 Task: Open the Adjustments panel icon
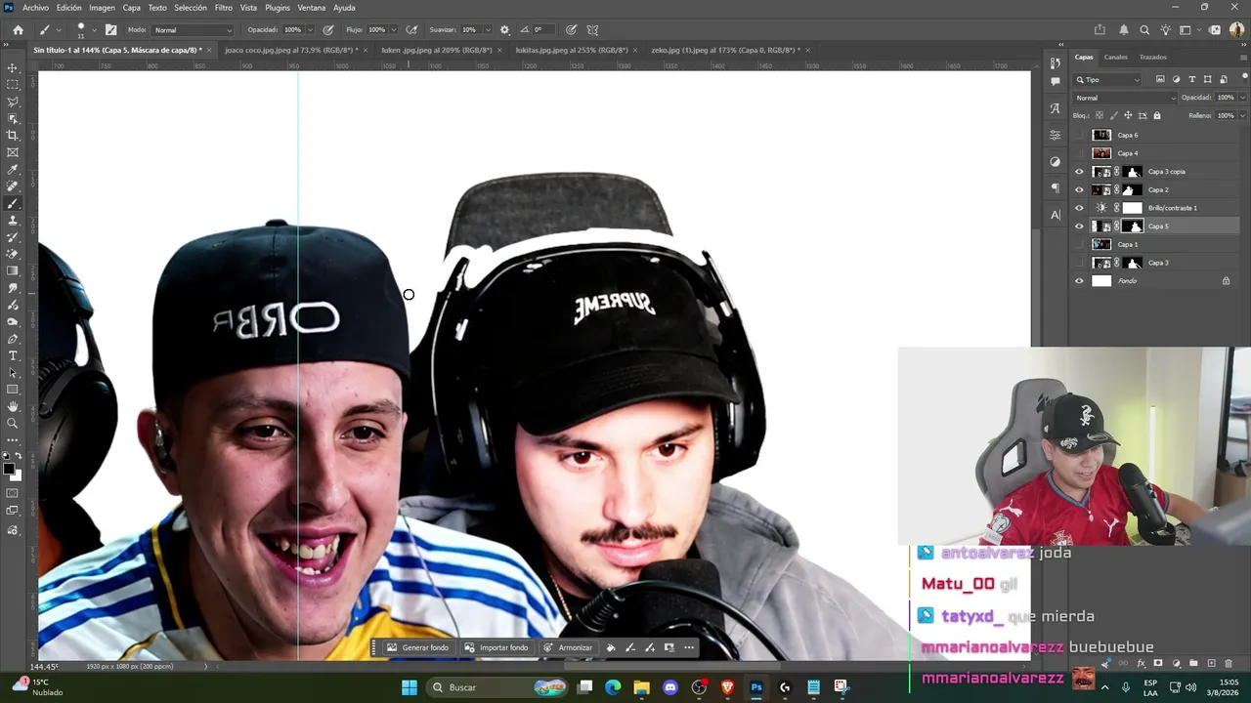tap(1056, 161)
